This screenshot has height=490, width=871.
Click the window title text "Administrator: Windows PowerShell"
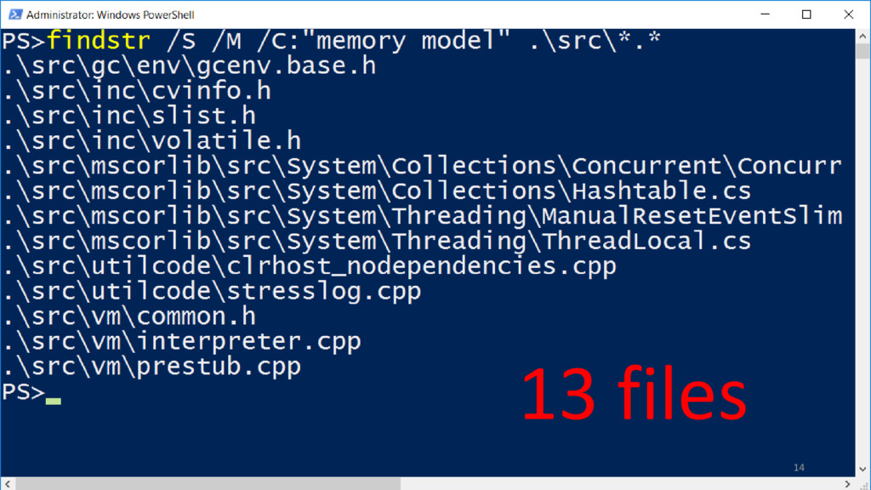(110, 15)
